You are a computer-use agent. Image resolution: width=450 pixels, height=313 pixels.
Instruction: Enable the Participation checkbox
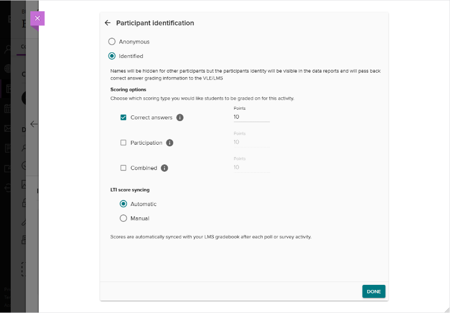[123, 143]
